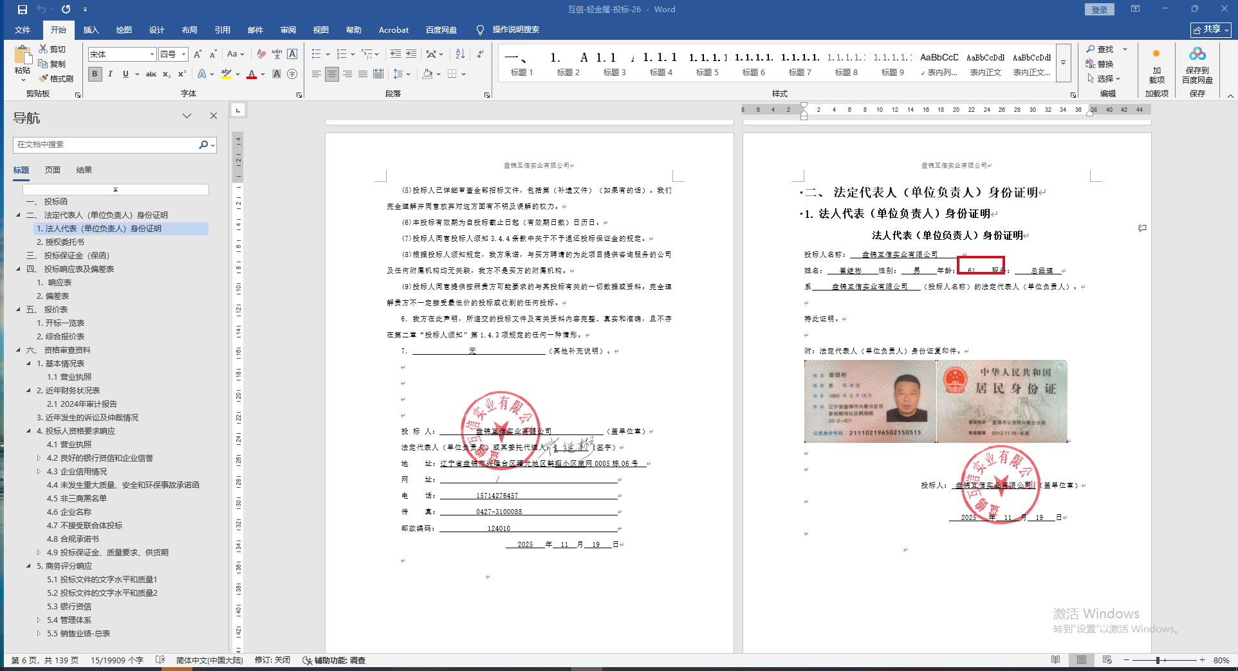
Task: Click the Cut scissors button
Action: pos(52,49)
